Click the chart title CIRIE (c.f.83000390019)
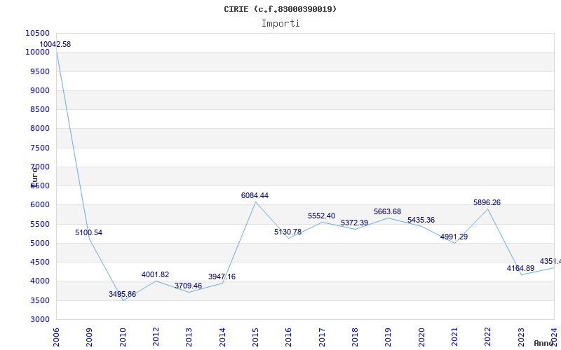 tap(280, 9)
